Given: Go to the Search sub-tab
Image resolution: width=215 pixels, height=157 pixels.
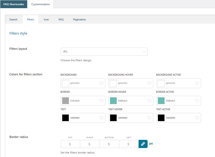Looking at the screenshot, I should point(13,20).
